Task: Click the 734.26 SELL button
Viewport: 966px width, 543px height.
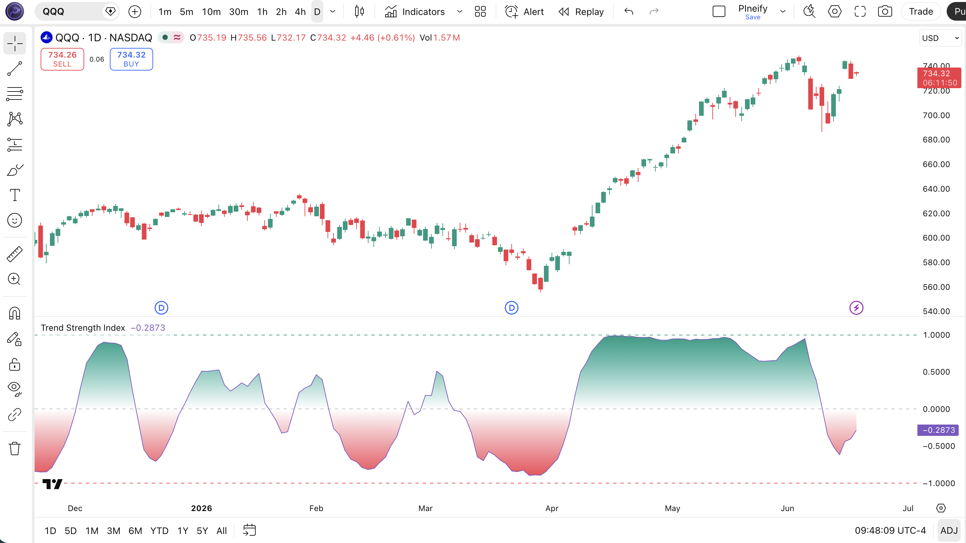Action: point(62,59)
